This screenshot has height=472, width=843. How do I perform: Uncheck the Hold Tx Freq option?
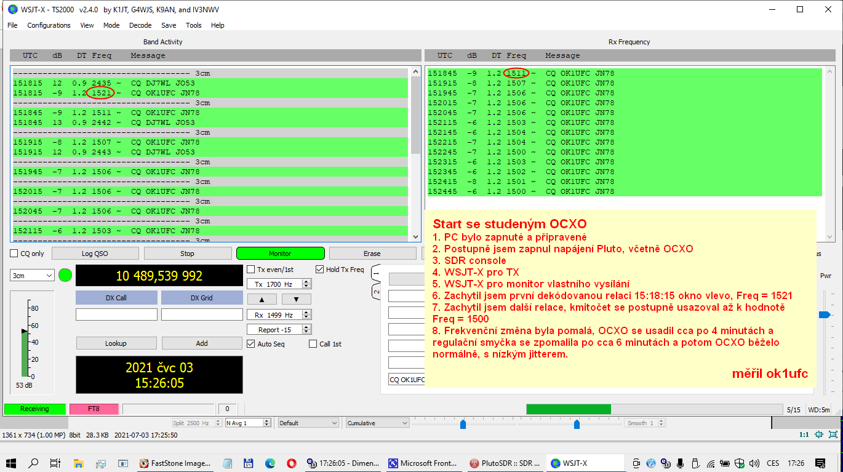[x=319, y=270]
